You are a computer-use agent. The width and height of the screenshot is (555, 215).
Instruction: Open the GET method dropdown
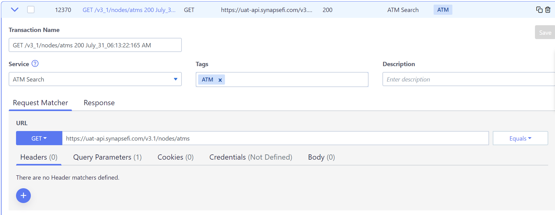tap(39, 138)
